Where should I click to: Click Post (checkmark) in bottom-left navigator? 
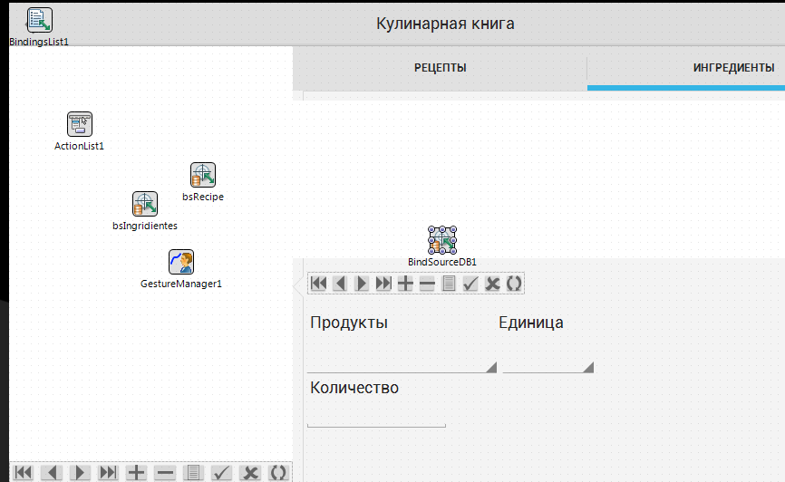tap(221, 472)
